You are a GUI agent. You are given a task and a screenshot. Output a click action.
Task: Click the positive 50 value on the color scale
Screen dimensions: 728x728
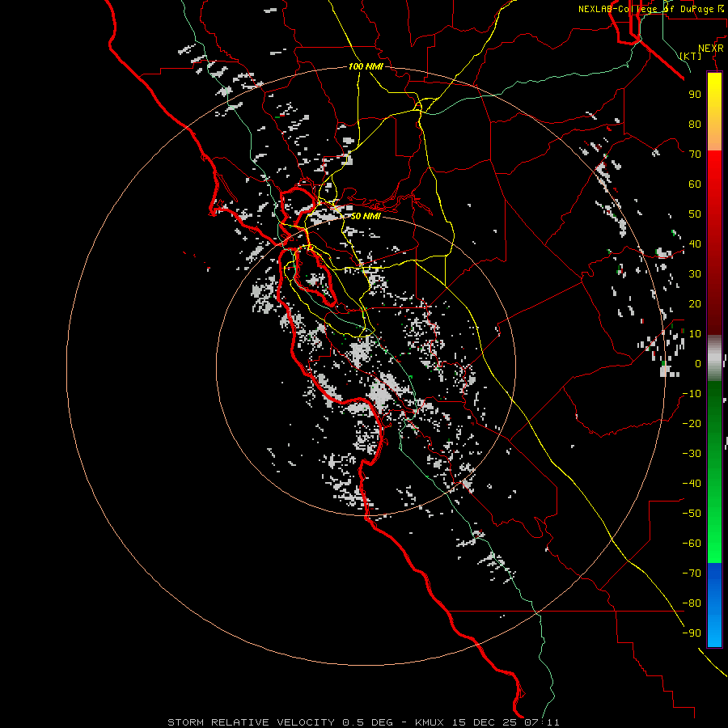click(x=695, y=214)
